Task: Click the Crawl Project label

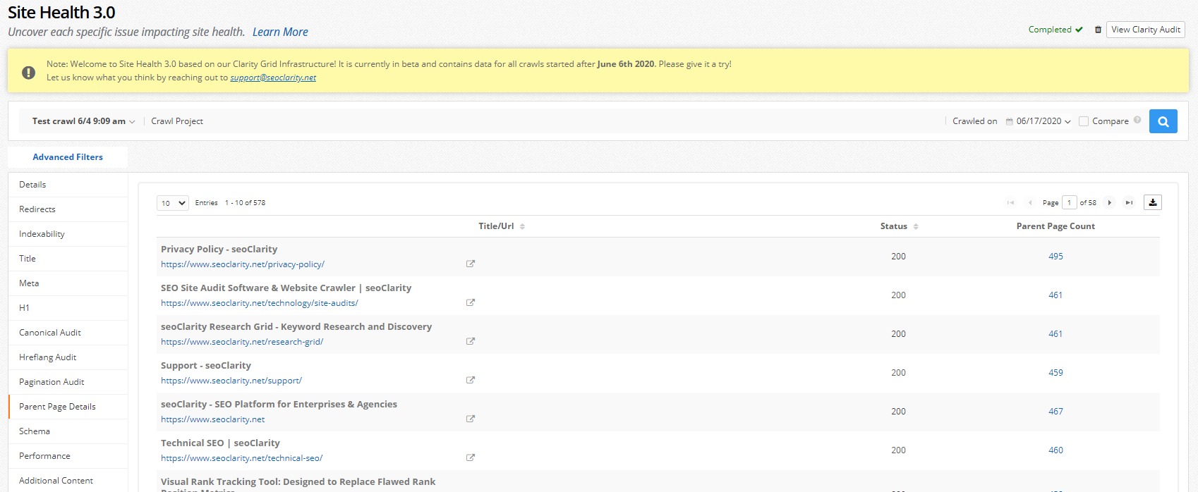Action: [177, 121]
